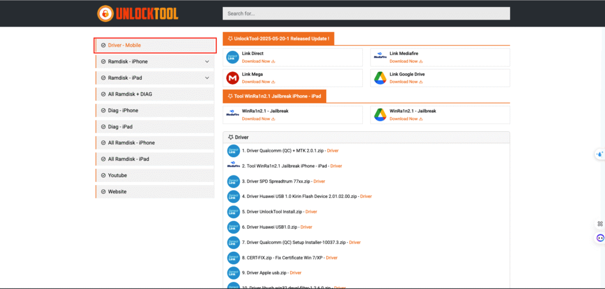
Task: Click Download Now under Google Drive WinRa1n2.1 Jailbreak
Action: pyautogui.click(x=406, y=119)
